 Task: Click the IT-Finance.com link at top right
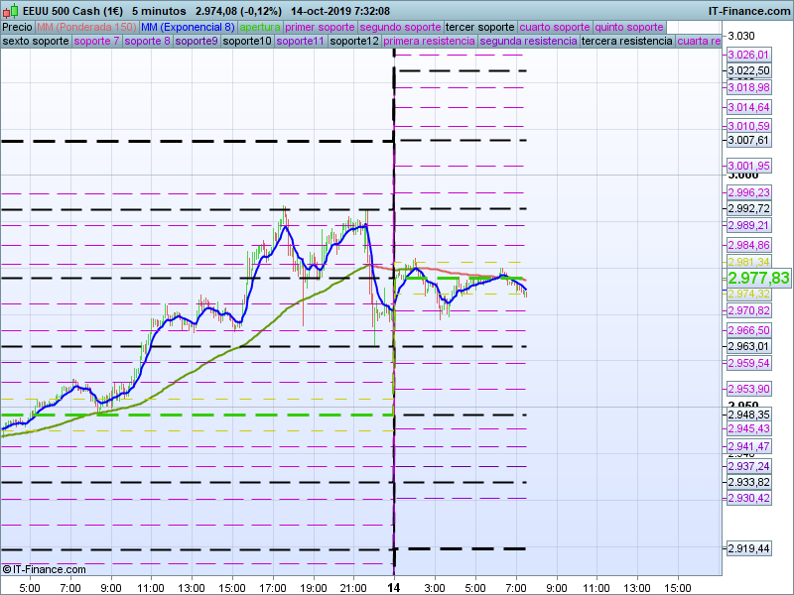[x=748, y=10]
